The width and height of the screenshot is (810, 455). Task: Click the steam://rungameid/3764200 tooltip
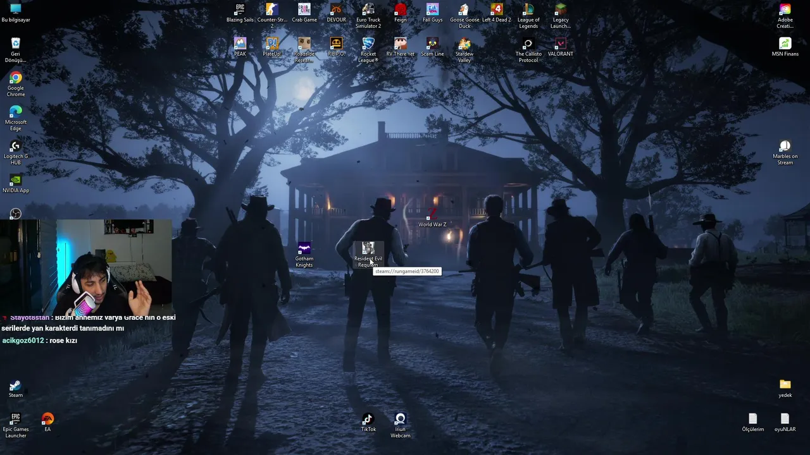pyautogui.click(x=407, y=271)
